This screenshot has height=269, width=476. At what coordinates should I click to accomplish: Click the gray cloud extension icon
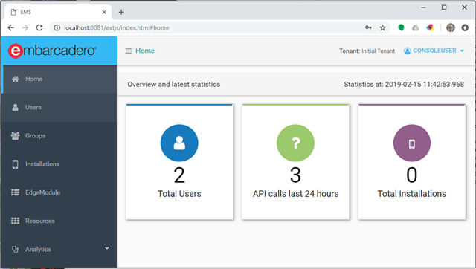(x=415, y=28)
